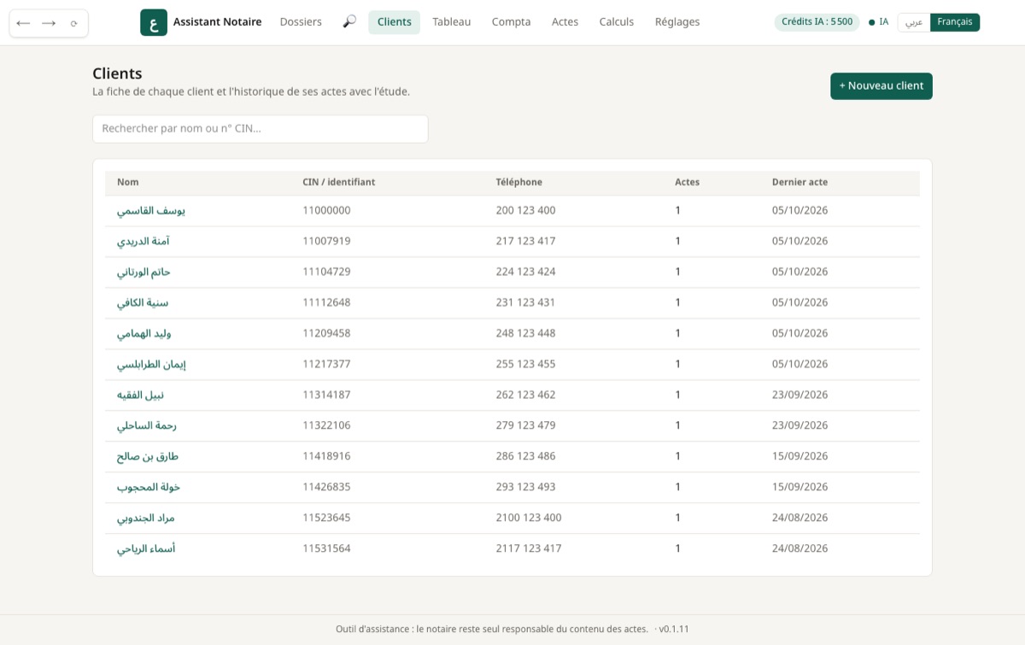This screenshot has width=1025, height=645.
Task: Click the Nom column header
Action: point(128,182)
